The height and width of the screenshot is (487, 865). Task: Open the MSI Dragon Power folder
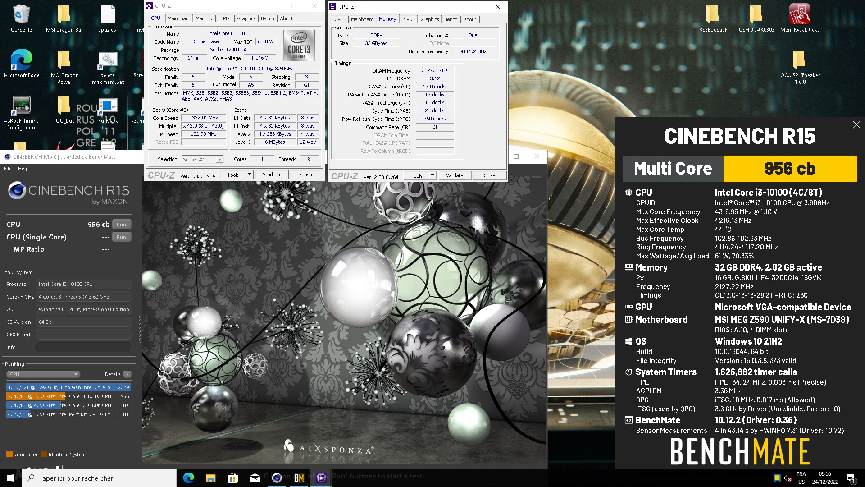pyautogui.click(x=64, y=66)
